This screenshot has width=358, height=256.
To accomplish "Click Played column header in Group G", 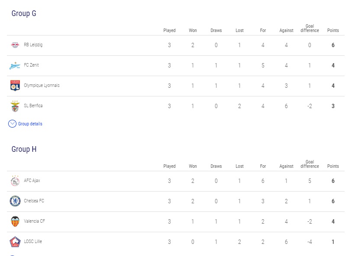I will click(x=169, y=30).
